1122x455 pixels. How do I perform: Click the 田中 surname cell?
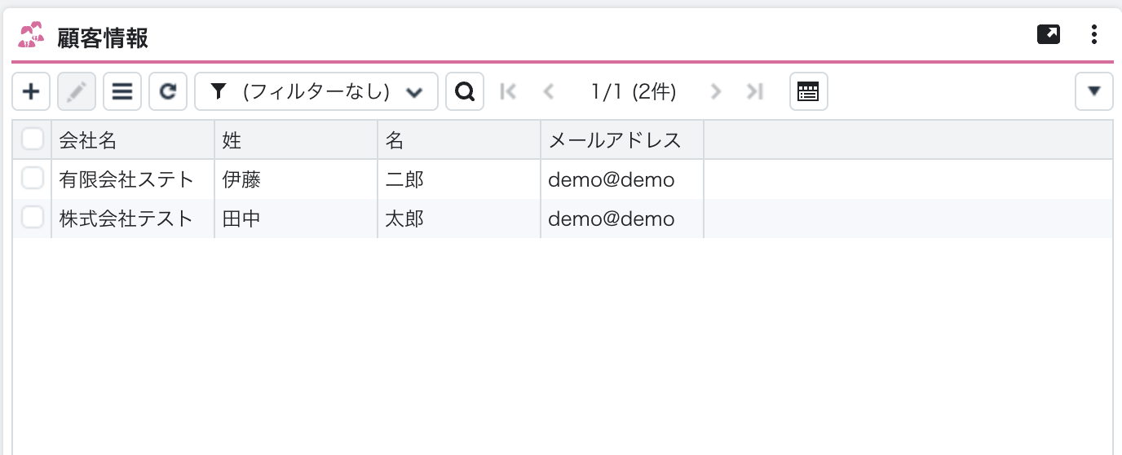click(296, 218)
